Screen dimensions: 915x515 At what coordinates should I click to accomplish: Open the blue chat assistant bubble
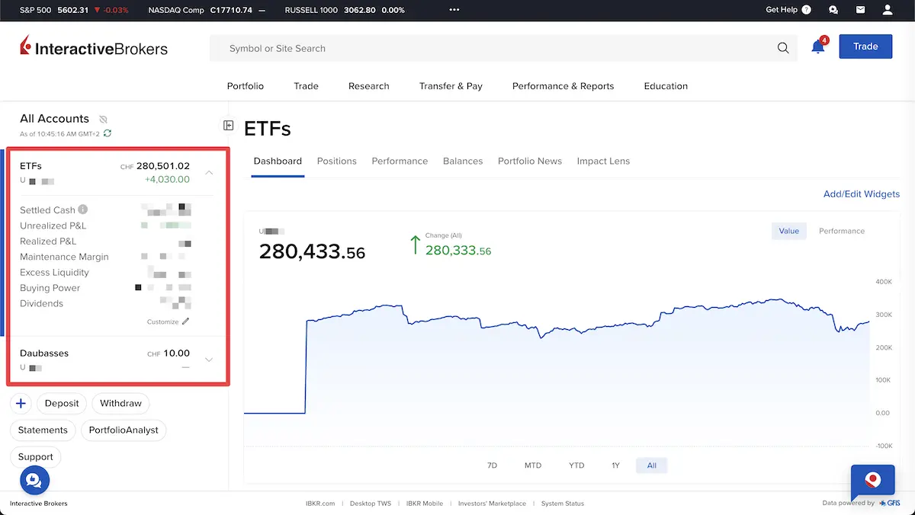click(34, 481)
